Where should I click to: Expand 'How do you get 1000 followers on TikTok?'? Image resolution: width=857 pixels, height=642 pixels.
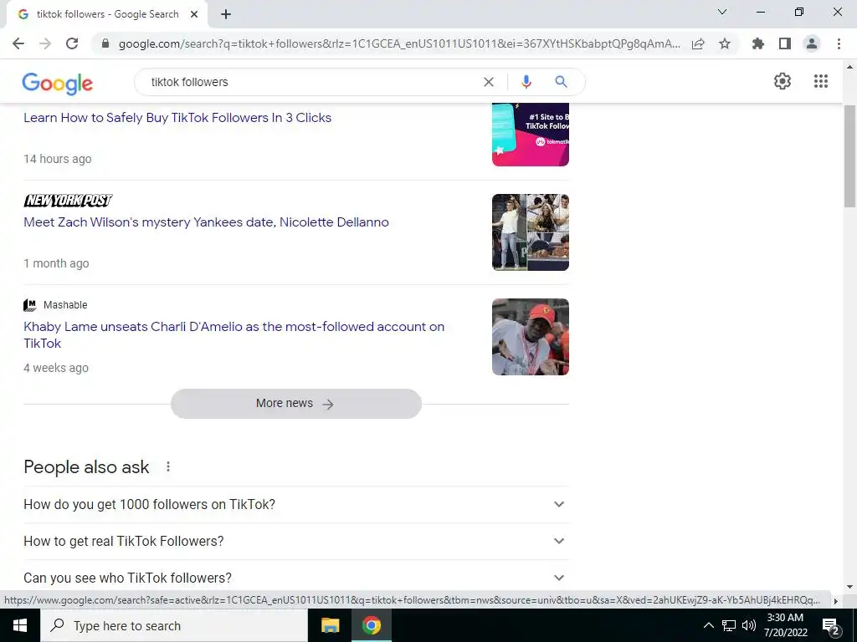pyautogui.click(x=295, y=504)
